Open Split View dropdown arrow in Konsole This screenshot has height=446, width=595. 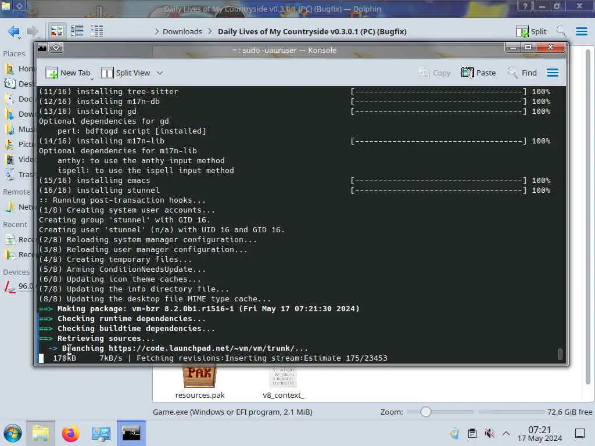(160, 73)
